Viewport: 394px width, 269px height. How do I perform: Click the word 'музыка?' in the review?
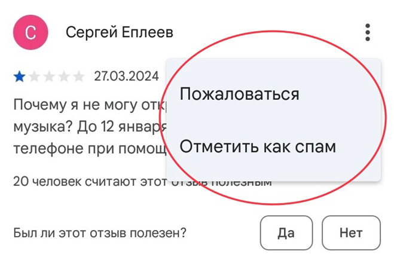(x=43, y=127)
